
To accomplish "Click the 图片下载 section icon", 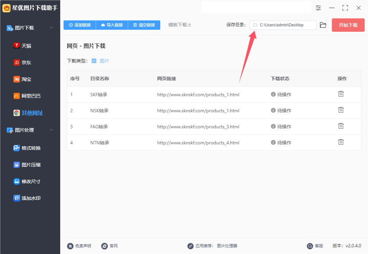I will [10, 28].
